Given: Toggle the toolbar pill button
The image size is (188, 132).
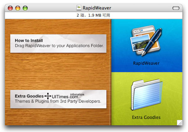Looking at the screenshot, I should point(176,8).
